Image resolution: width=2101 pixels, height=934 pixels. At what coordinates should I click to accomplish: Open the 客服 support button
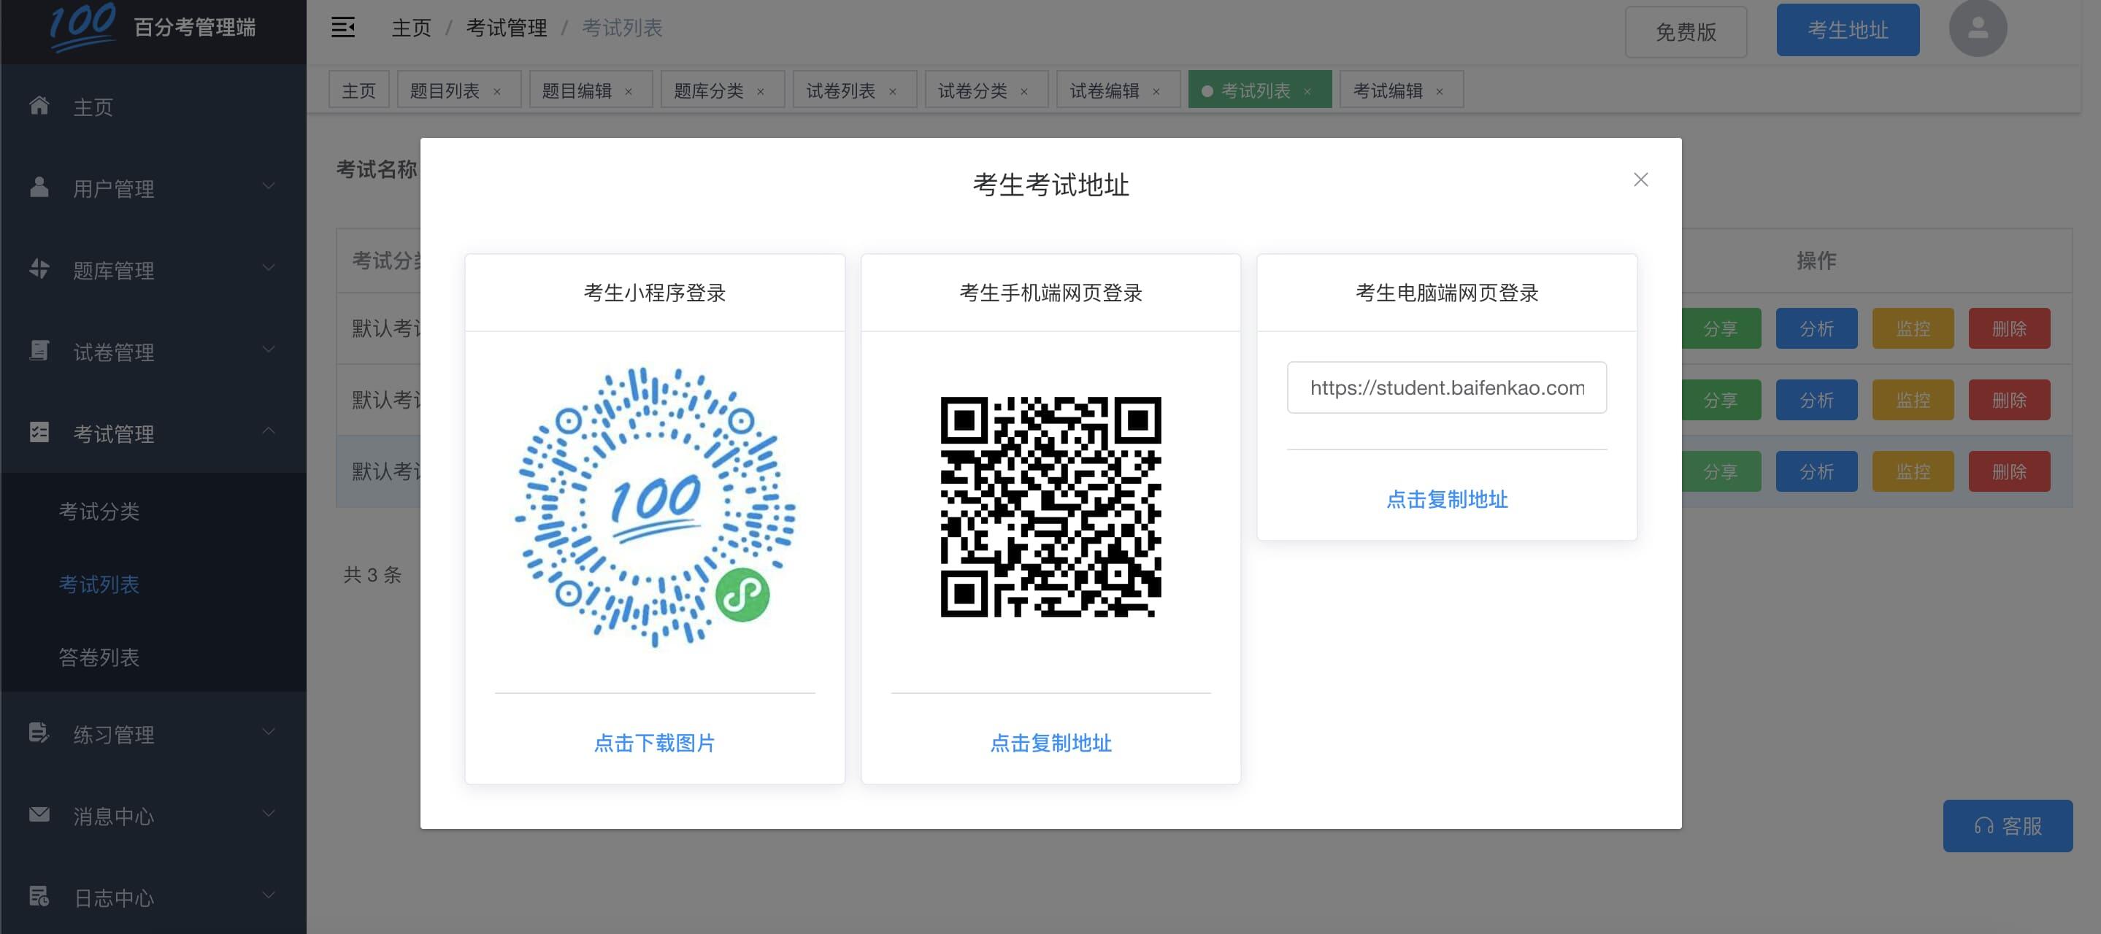(x=2008, y=825)
